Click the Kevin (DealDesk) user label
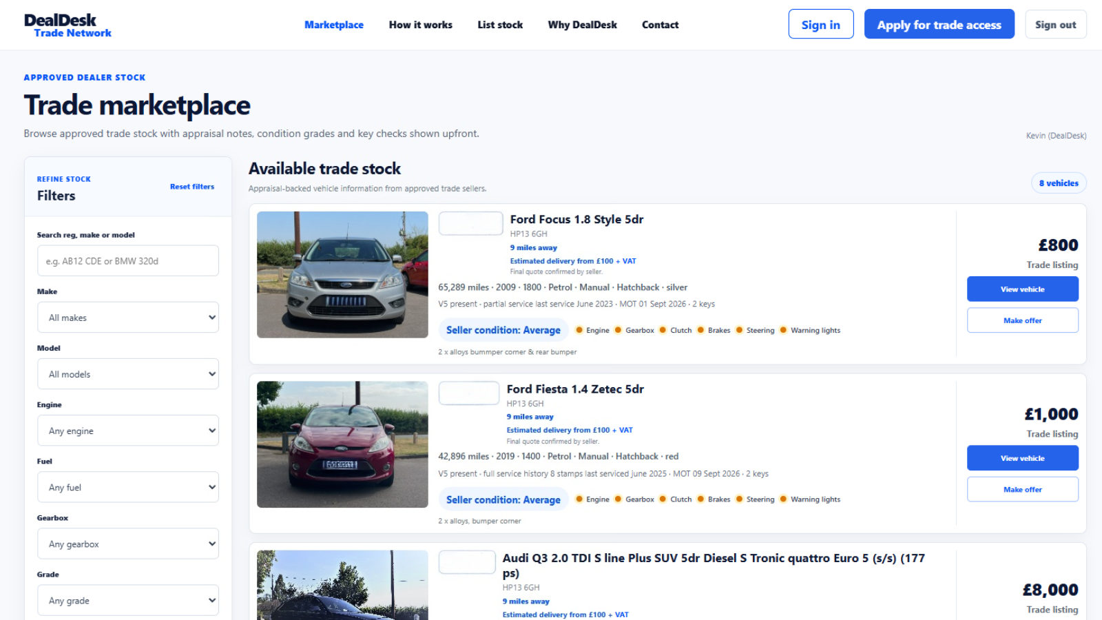This screenshot has height=620, width=1102. pyautogui.click(x=1057, y=136)
